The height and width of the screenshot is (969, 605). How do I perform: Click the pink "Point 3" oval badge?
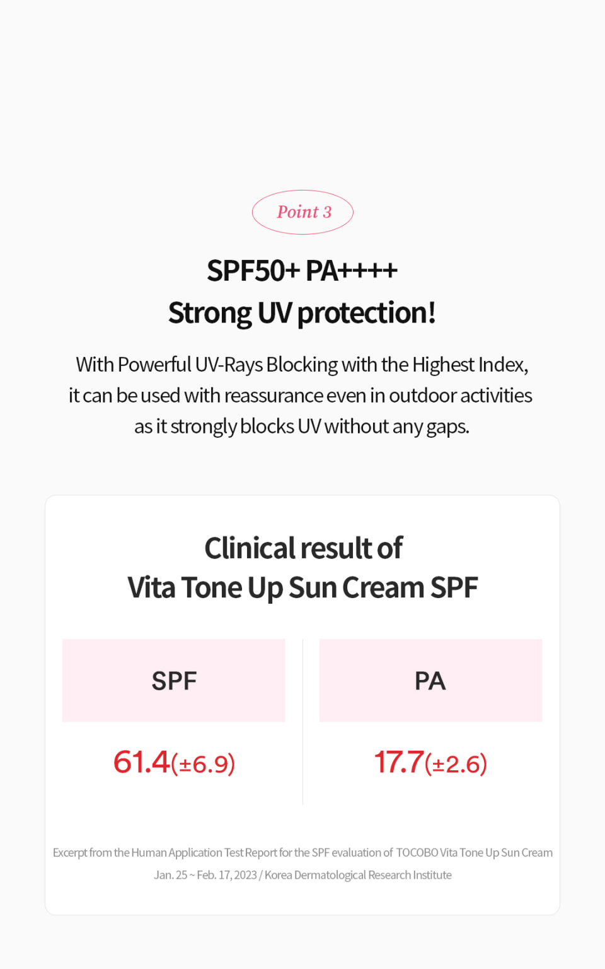click(x=302, y=212)
